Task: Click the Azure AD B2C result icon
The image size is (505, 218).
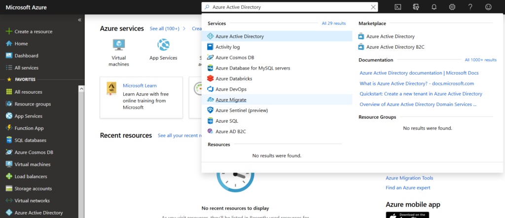Action: click(210, 131)
